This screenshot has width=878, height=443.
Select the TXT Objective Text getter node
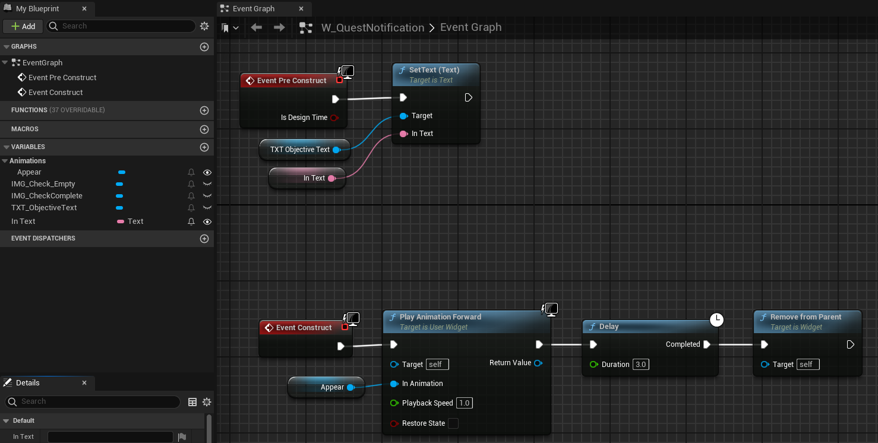tap(305, 150)
